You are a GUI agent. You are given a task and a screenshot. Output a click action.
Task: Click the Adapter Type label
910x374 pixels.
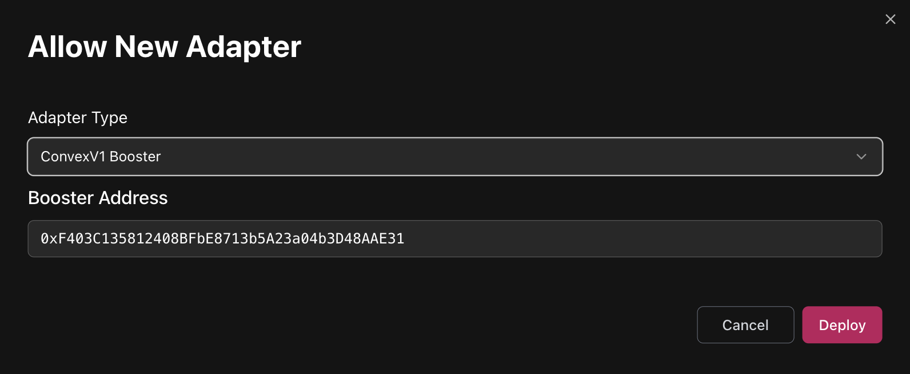pyautogui.click(x=78, y=117)
